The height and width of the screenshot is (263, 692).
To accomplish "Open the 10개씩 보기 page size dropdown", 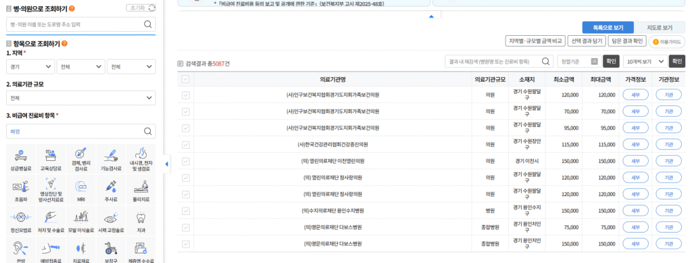I will pyautogui.click(x=645, y=61).
